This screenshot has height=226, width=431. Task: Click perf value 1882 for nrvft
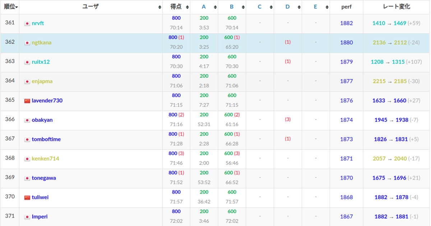346,23
